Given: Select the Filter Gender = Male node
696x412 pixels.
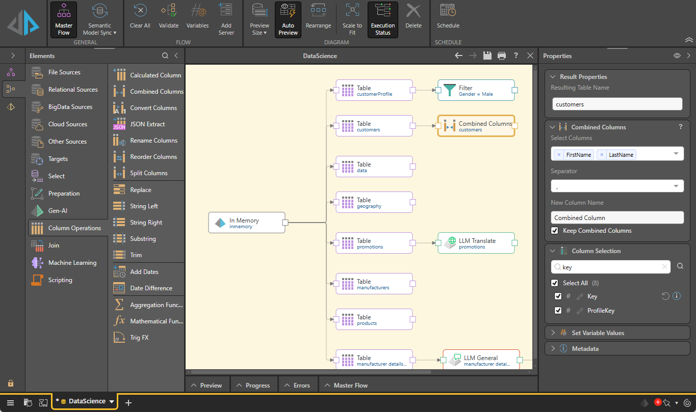Looking at the screenshot, I should coord(476,90).
